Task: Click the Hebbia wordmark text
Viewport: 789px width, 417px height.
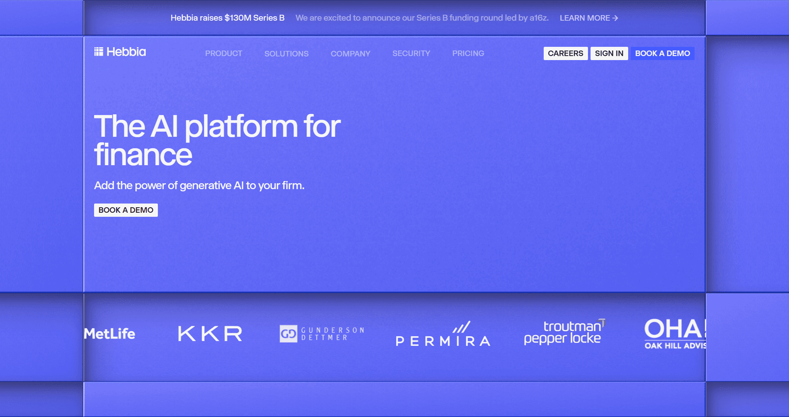Action: click(x=126, y=52)
